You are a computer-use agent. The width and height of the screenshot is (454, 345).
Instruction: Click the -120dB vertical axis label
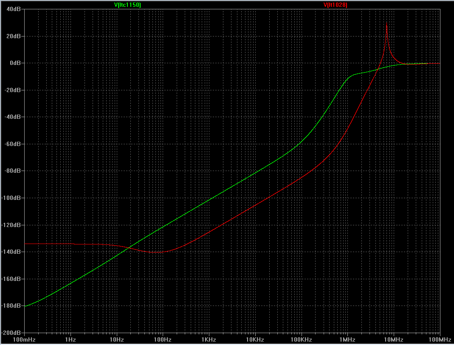click(11, 225)
